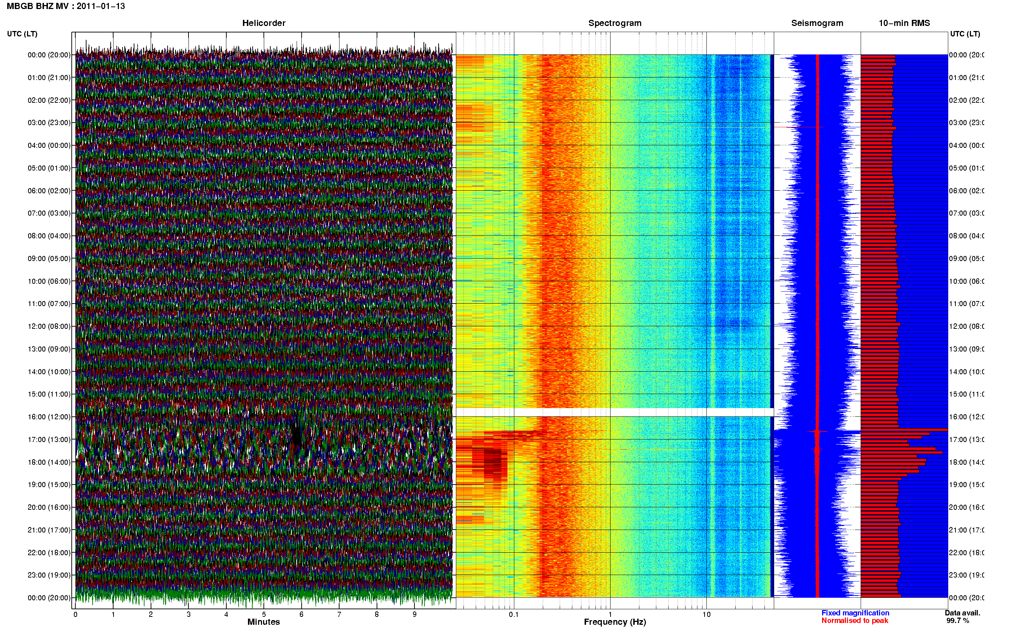Click the 99.7 % data availability value

pos(958,621)
